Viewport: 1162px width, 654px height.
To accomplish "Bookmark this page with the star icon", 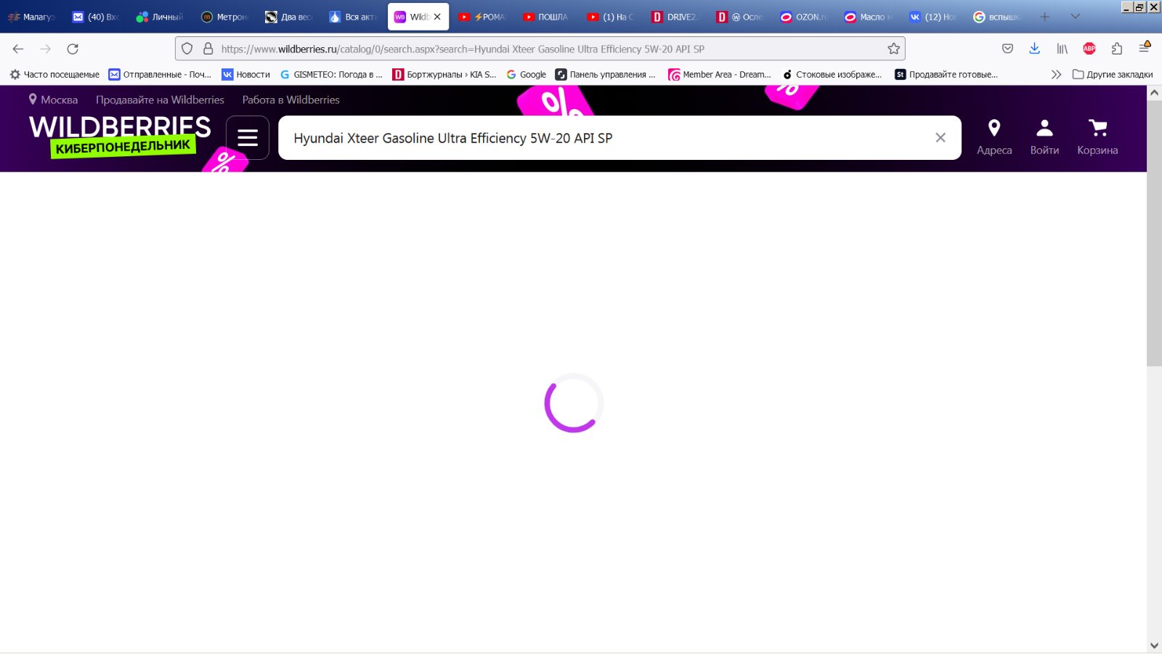I will pos(893,49).
